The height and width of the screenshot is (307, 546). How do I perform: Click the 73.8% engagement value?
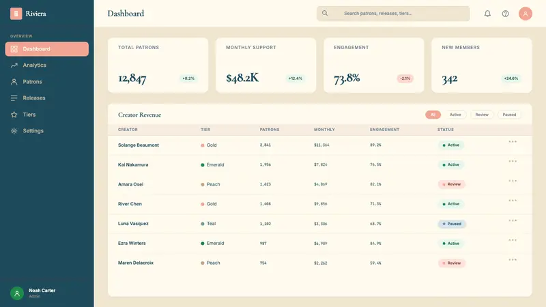[x=347, y=78]
